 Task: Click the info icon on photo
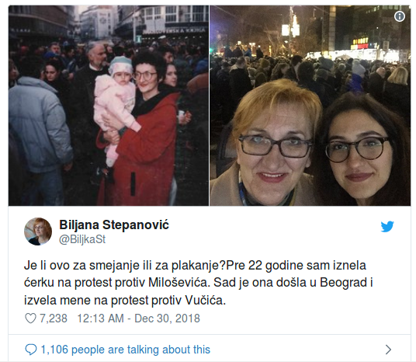[x=400, y=16]
